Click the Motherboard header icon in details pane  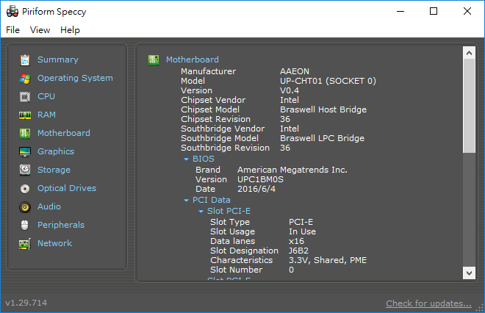pos(154,60)
